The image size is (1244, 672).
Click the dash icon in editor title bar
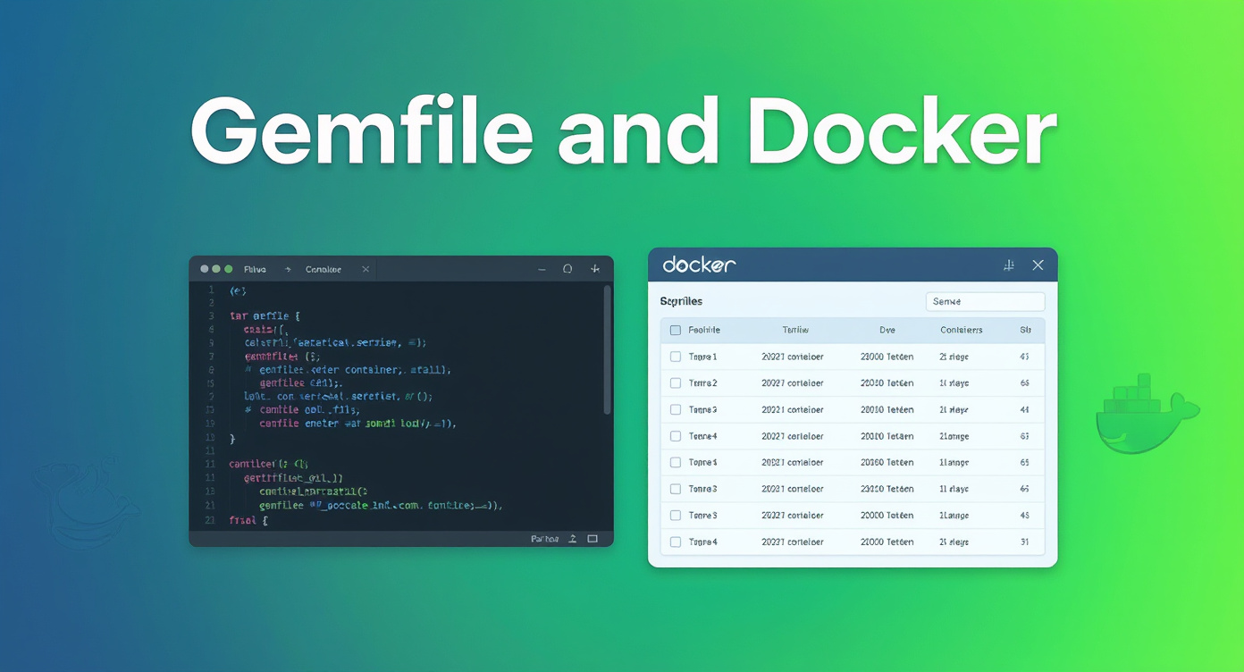coord(541,269)
